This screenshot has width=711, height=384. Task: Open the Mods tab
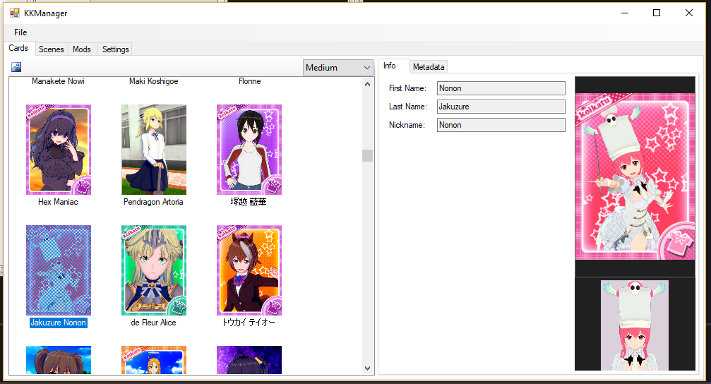pos(82,49)
